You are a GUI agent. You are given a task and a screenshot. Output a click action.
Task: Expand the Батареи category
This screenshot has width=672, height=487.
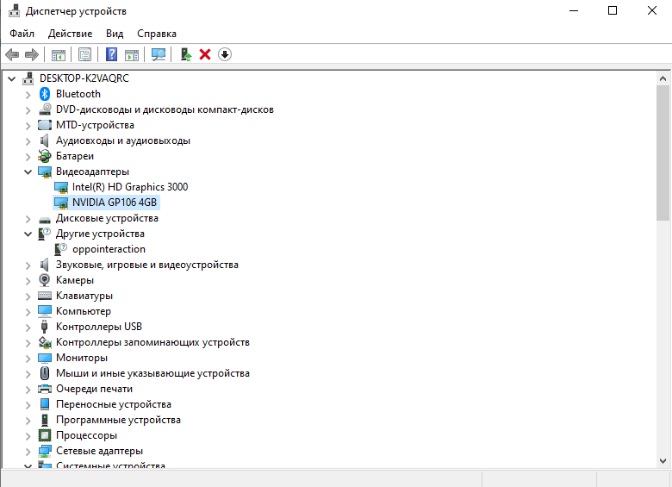point(28,157)
